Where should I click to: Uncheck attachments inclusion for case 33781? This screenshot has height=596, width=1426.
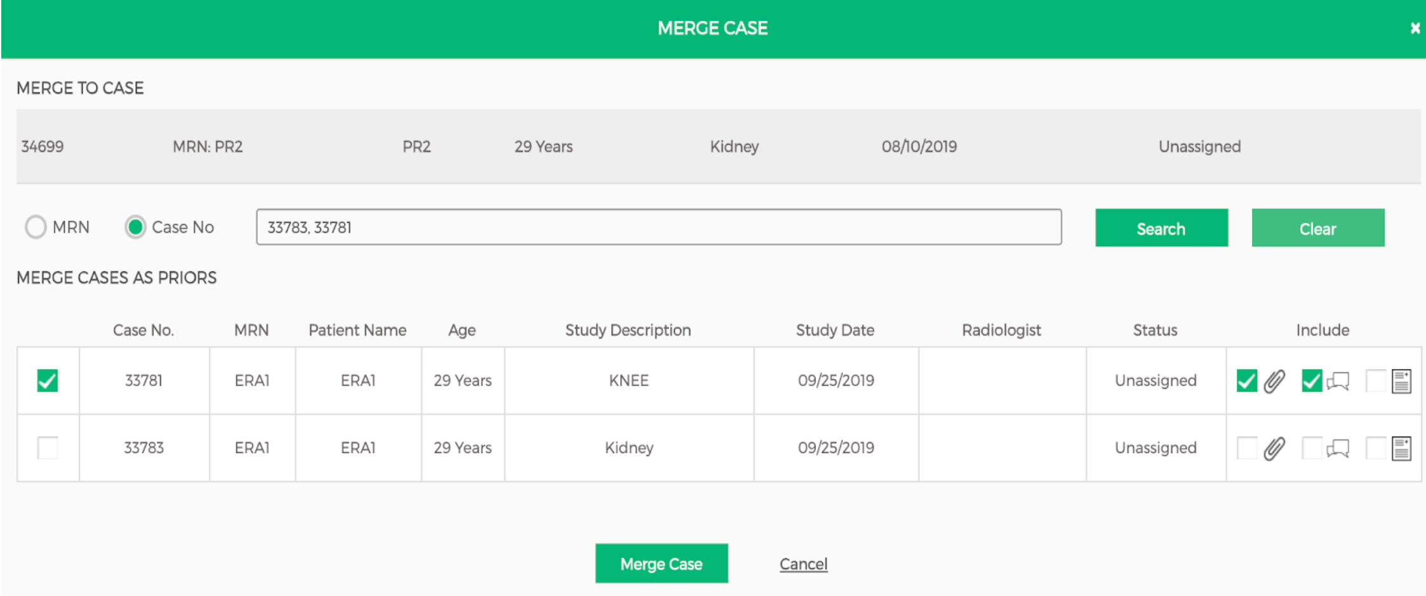point(1248,380)
